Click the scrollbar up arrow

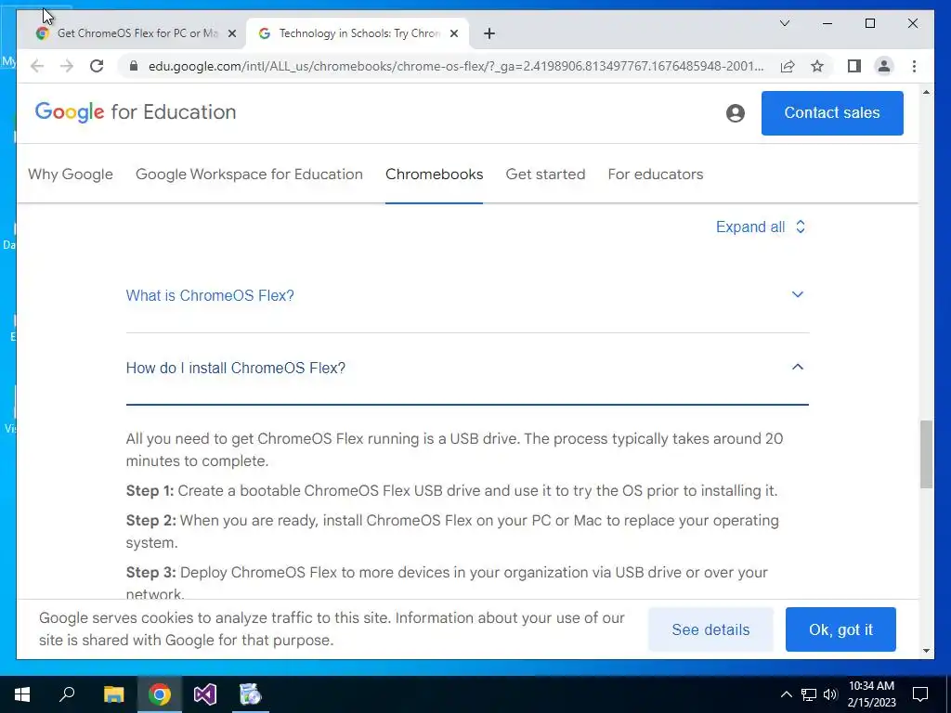tap(926, 92)
